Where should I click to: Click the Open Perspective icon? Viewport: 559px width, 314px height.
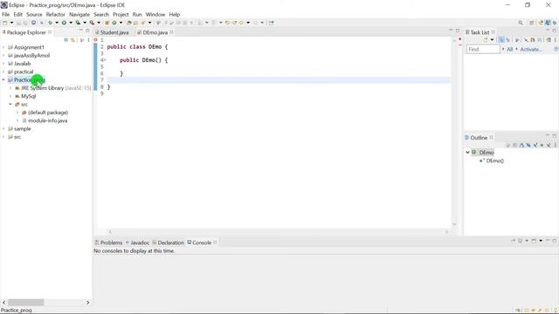tap(532, 23)
